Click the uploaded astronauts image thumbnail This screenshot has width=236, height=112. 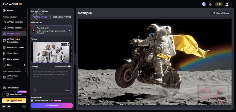[51, 52]
